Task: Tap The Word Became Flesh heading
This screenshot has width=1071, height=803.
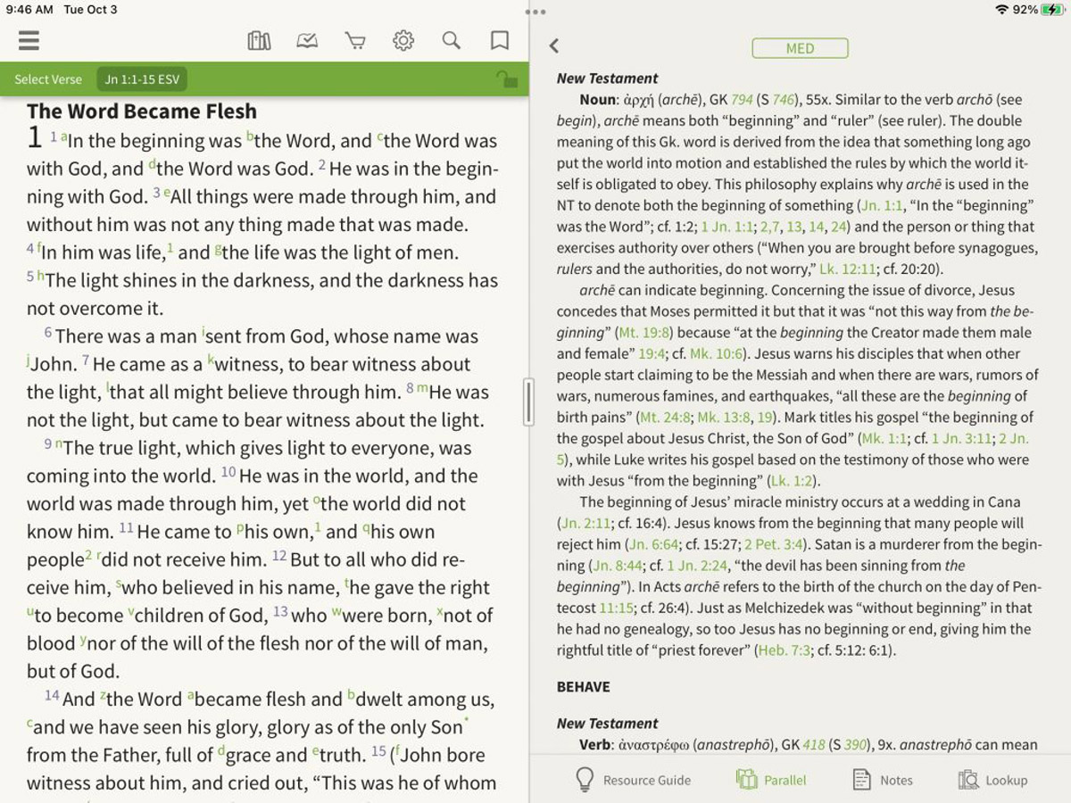Action: coord(142,112)
